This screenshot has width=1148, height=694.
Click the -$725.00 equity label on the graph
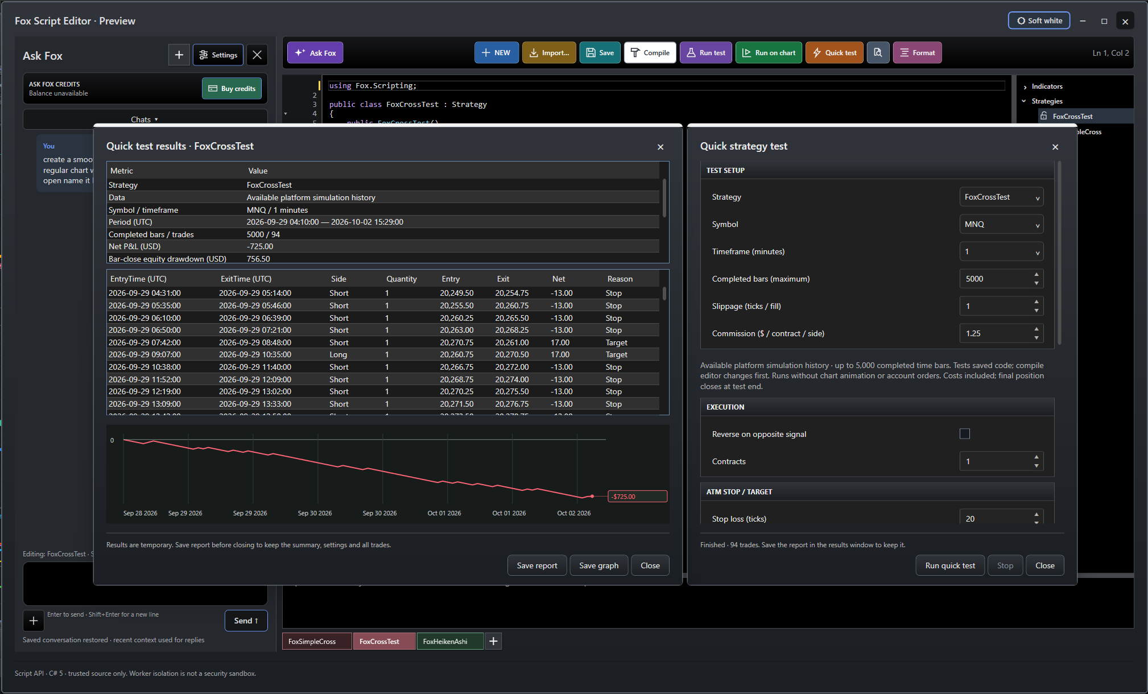pyautogui.click(x=637, y=497)
